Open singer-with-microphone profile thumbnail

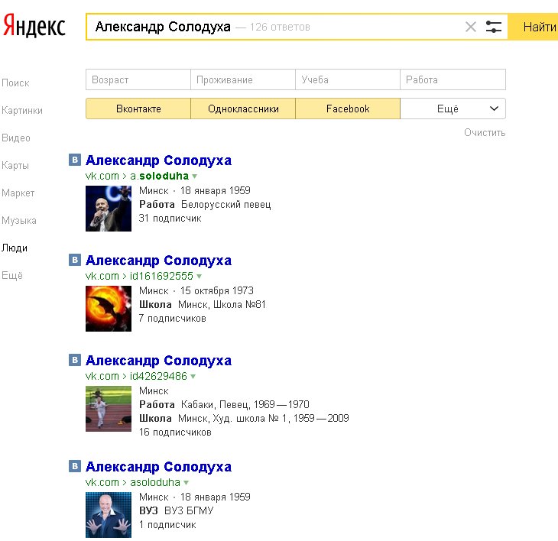pyautogui.click(x=109, y=209)
